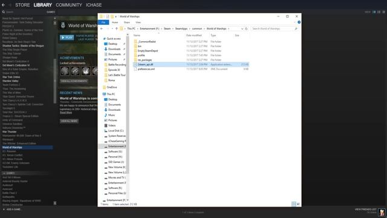
Task: Click the Steam back arrow
Action: [x=3, y=5]
